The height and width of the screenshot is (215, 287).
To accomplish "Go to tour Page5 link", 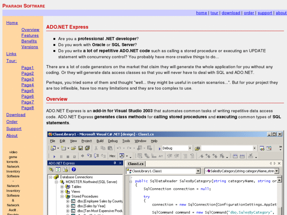I will point(28,91).
